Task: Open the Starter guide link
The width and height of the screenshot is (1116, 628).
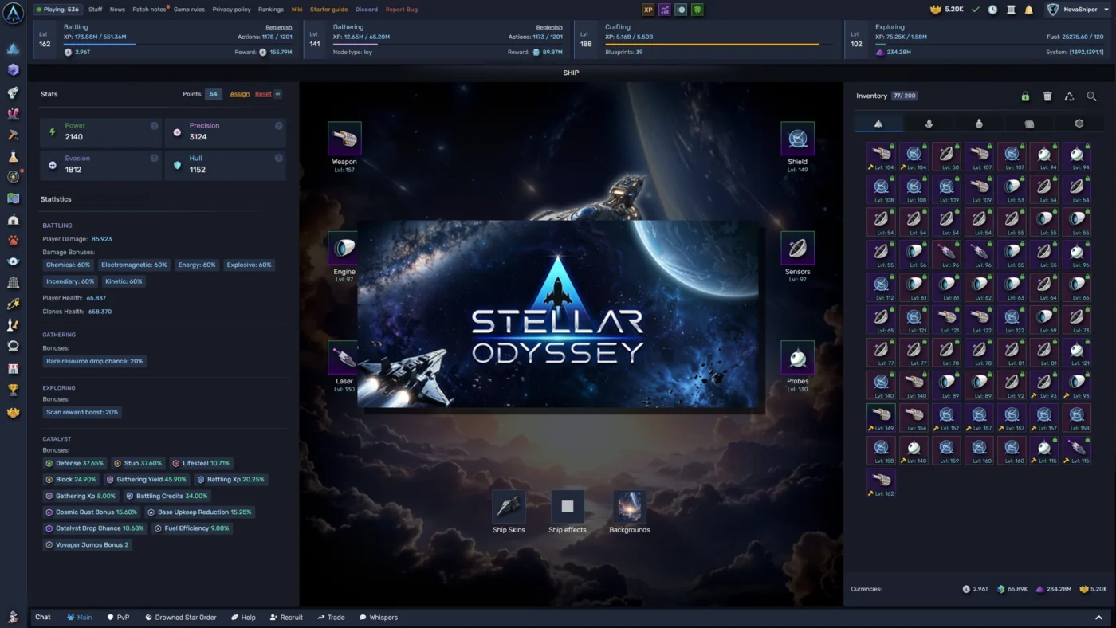Action: tap(328, 10)
